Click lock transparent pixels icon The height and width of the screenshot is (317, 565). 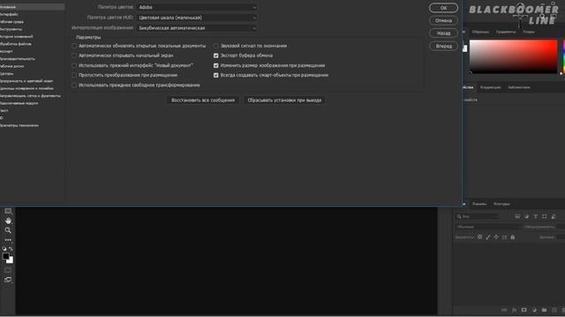(x=479, y=237)
